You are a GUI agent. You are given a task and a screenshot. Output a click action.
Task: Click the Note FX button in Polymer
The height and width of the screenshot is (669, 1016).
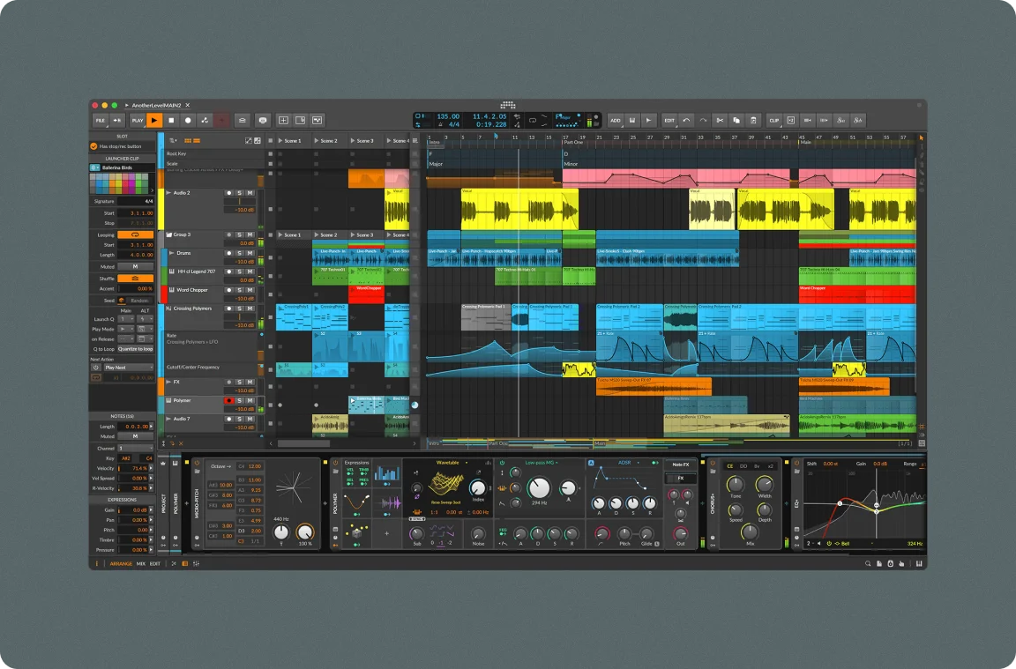click(x=680, y=465)
